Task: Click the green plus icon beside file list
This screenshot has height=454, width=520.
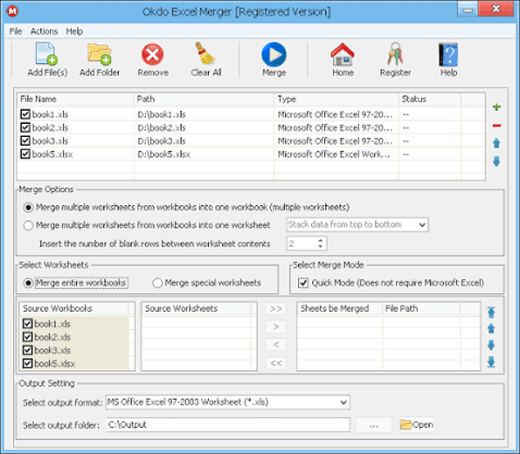Action: point(497,107)
